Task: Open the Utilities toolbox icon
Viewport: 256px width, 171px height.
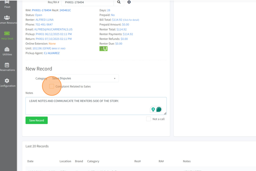Action: coord(7,51)
